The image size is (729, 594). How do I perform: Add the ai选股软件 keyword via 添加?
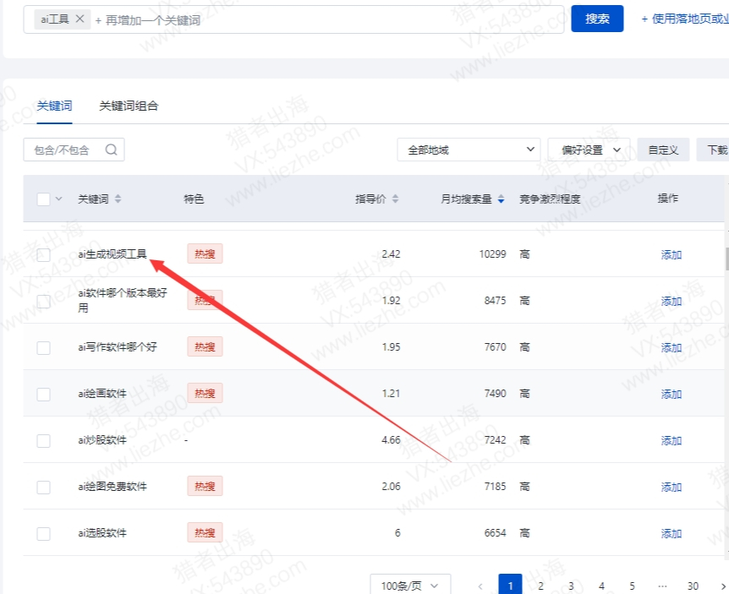(671, 533)
